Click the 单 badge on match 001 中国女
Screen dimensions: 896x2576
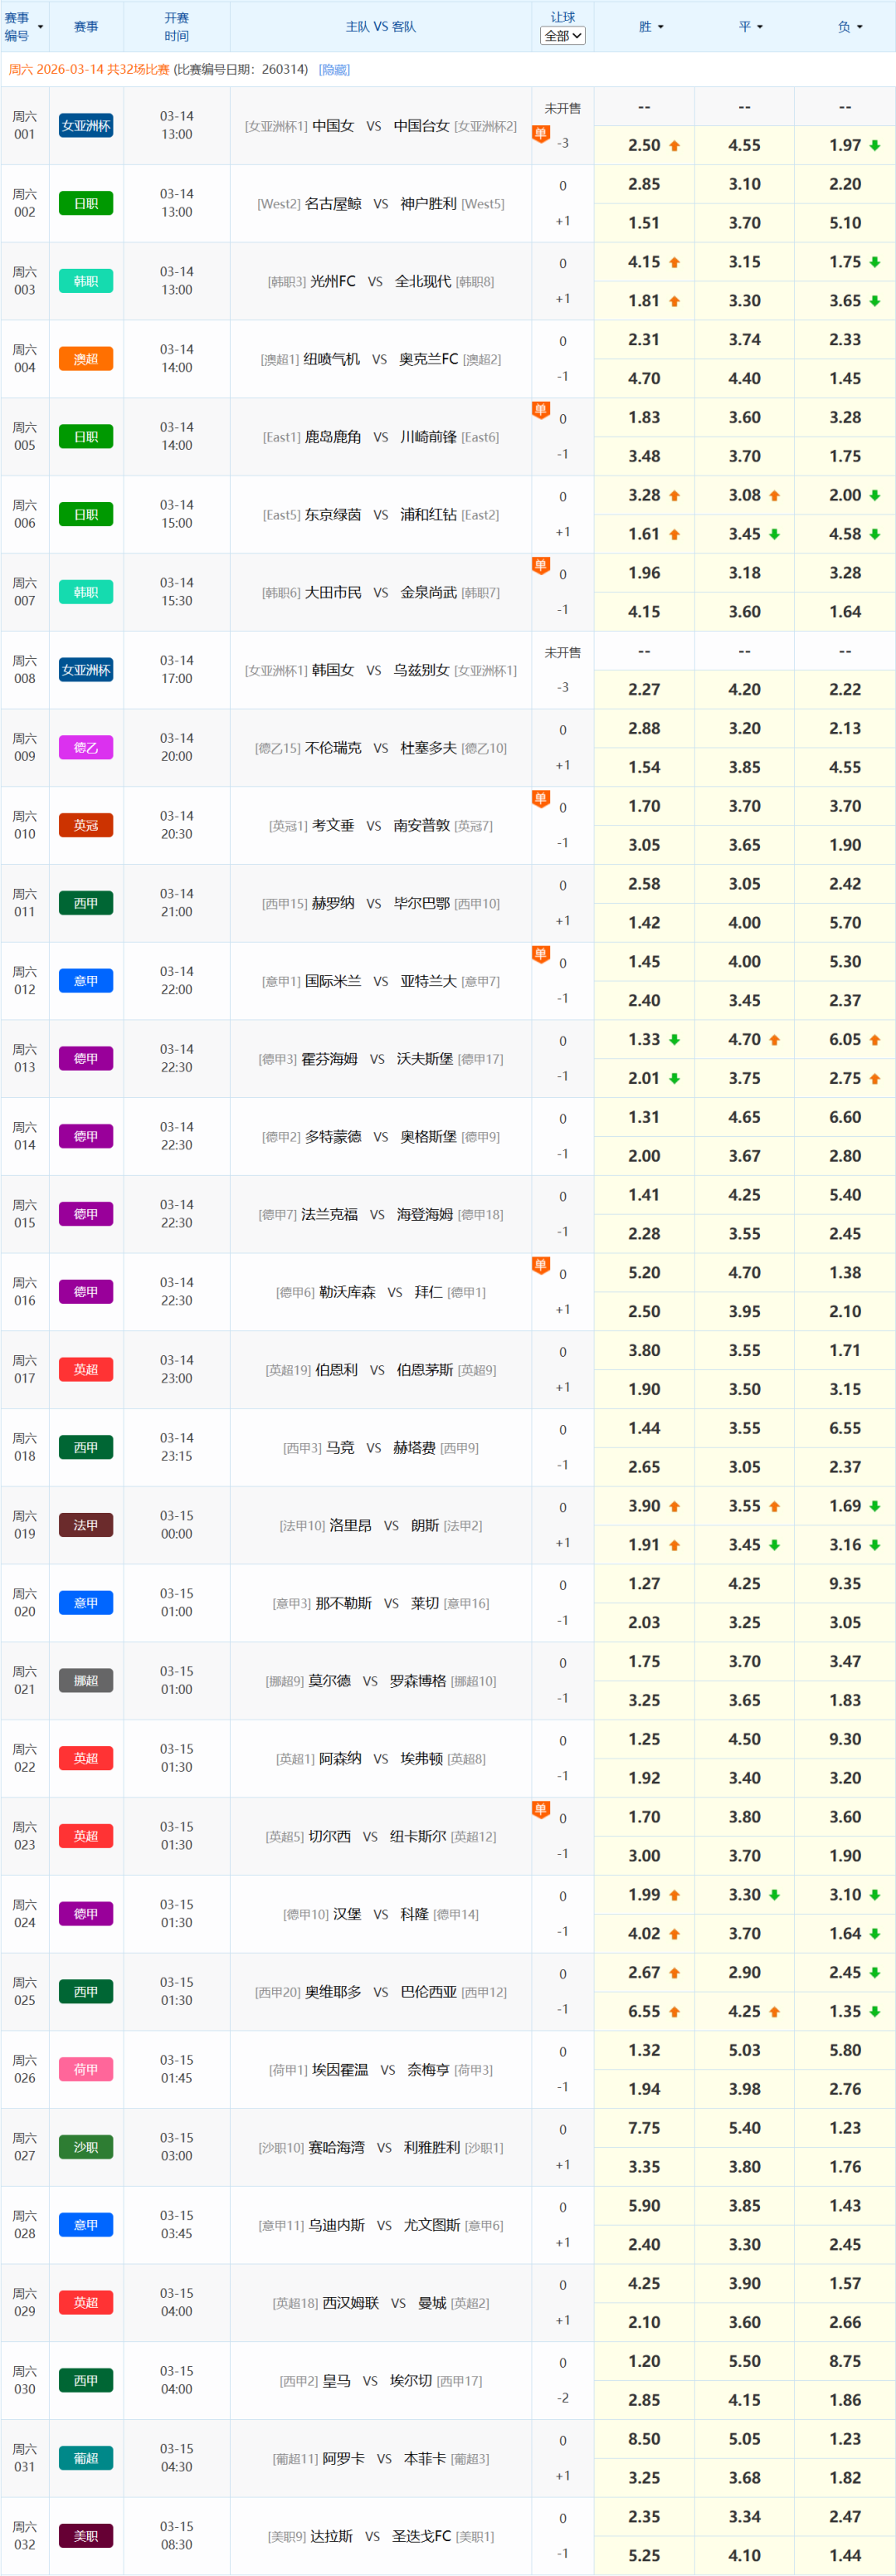540,134
